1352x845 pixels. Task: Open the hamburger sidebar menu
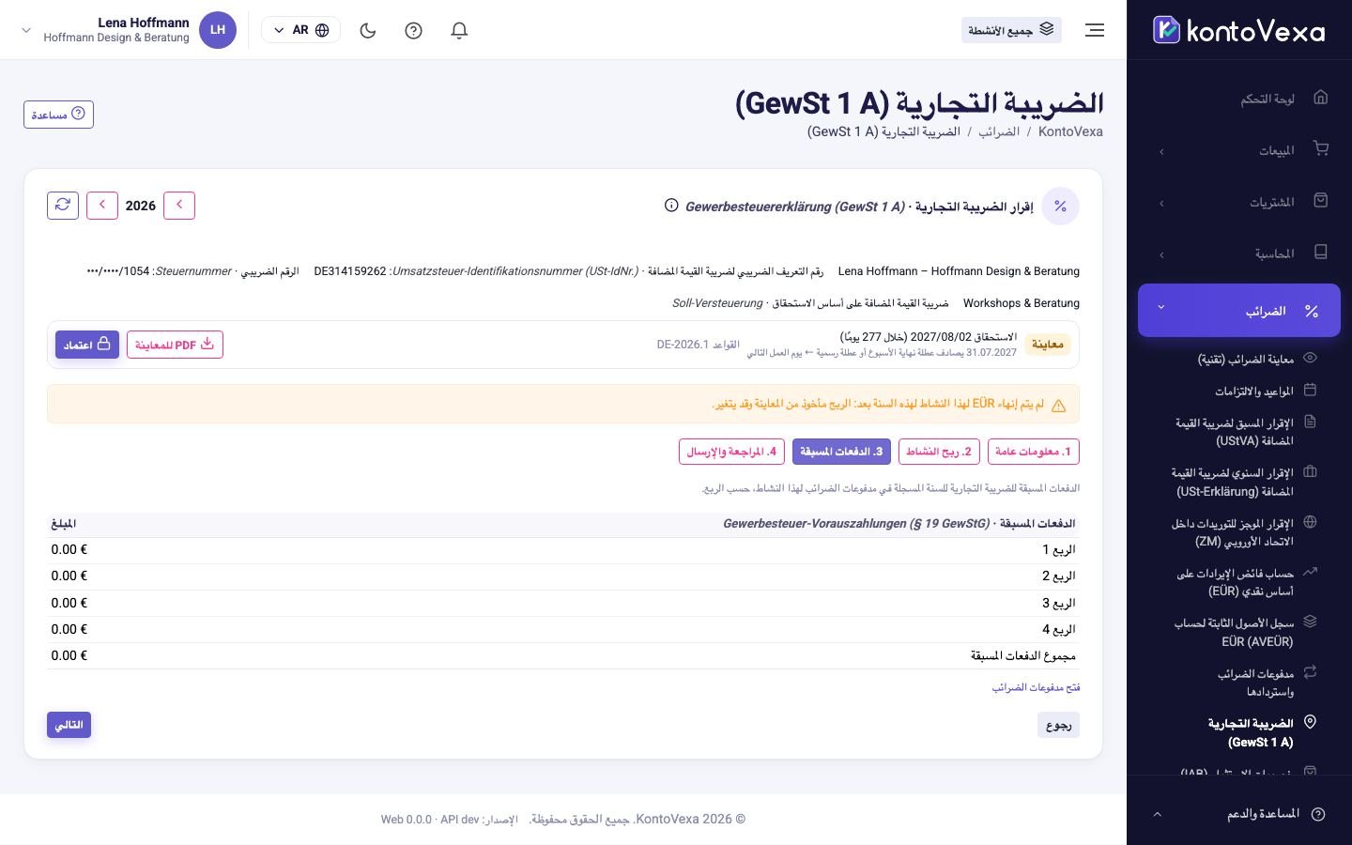coord(1095,30)
